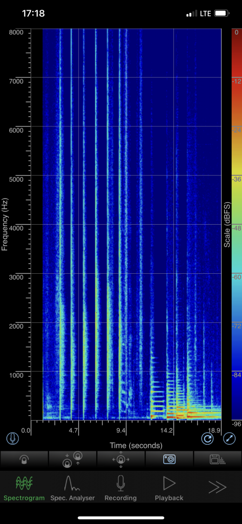Tap the Frequency (Hz) axis label

[x=4, y=224]
